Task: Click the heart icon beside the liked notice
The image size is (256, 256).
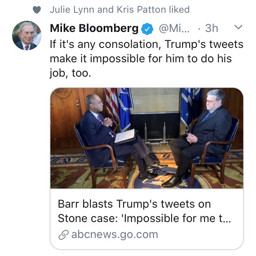Action: click(x=37, y=10)
